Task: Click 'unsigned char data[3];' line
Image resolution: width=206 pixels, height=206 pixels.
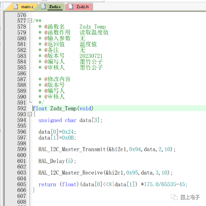Action: (70, 120)
